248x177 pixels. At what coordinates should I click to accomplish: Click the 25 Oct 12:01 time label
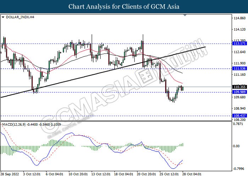click(169, 174)
